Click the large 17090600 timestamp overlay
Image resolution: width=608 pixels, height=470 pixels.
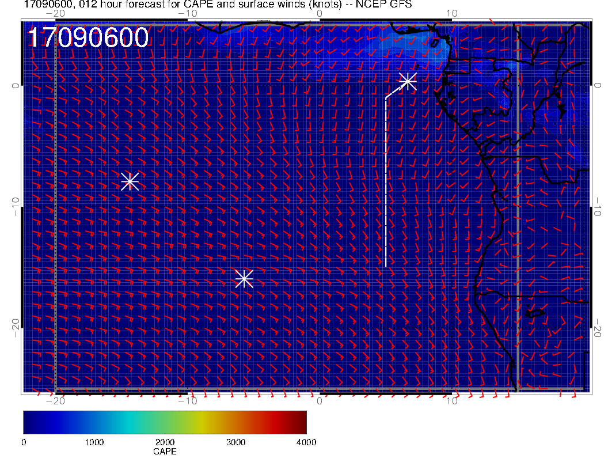click(88, 39)
